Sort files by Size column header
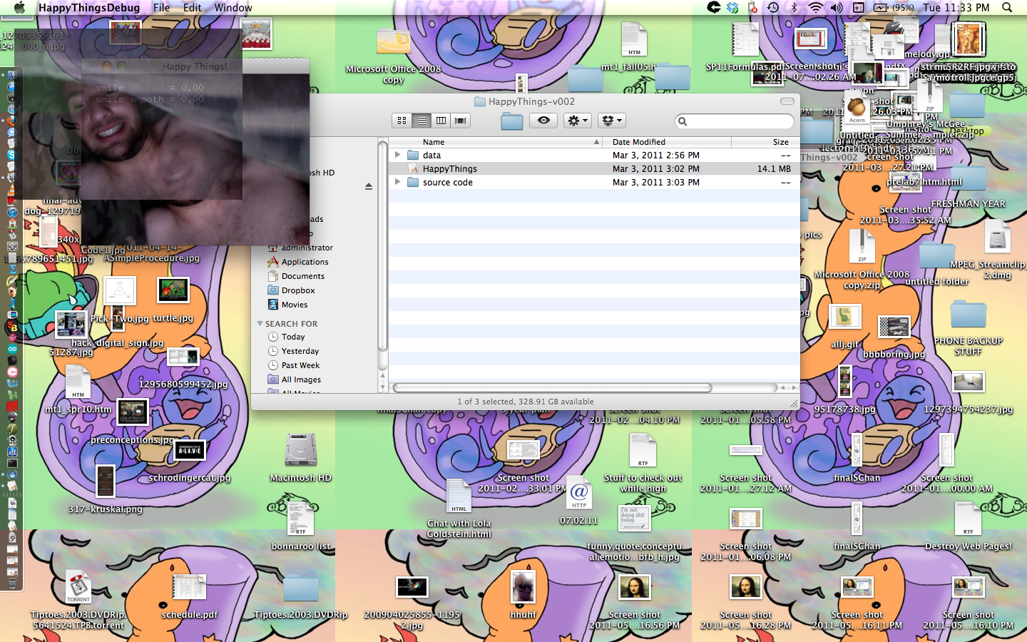1027x642 pixels. (x=766, y=142)
